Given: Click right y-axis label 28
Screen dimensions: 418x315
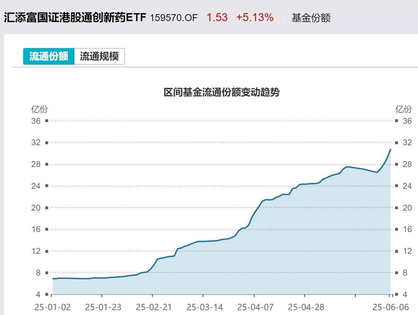Looking at the screenshot, I should (x=407, y=164).
